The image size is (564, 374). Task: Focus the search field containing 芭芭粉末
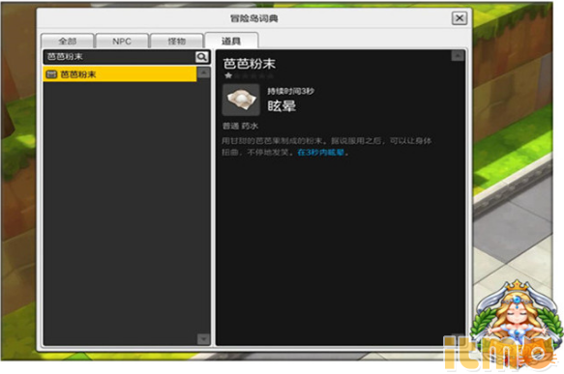point(120,57)
